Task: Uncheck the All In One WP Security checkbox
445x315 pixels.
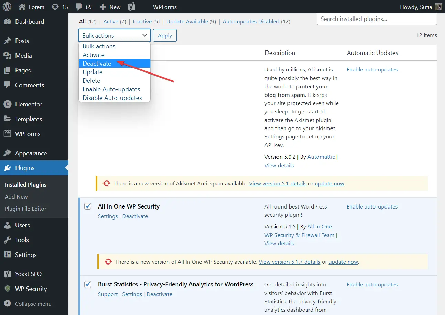Action: pyautogui.click(x=88, y=206)
